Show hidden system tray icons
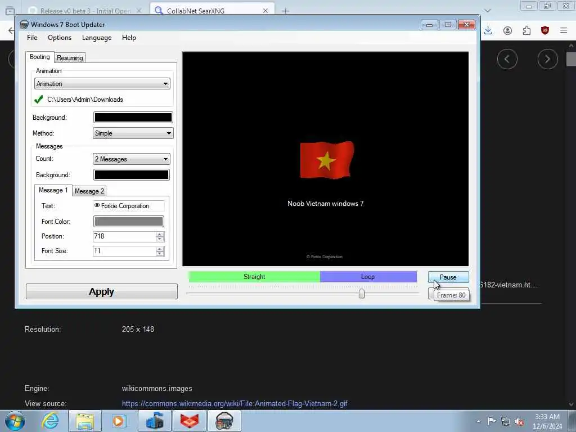576x432 pixels. tap(478, 421)
